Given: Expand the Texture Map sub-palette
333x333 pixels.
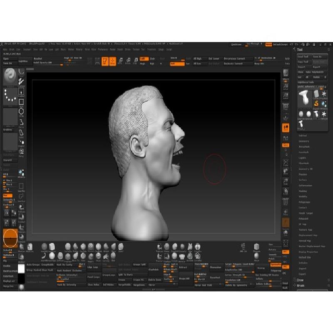Looking at the screenshot, I should point(306,230).
